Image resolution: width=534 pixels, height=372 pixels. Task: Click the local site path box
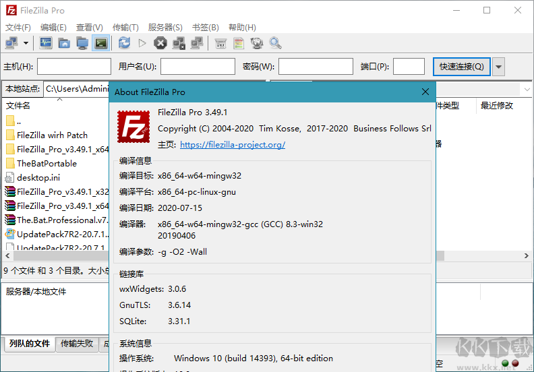[x=76, y=89]
